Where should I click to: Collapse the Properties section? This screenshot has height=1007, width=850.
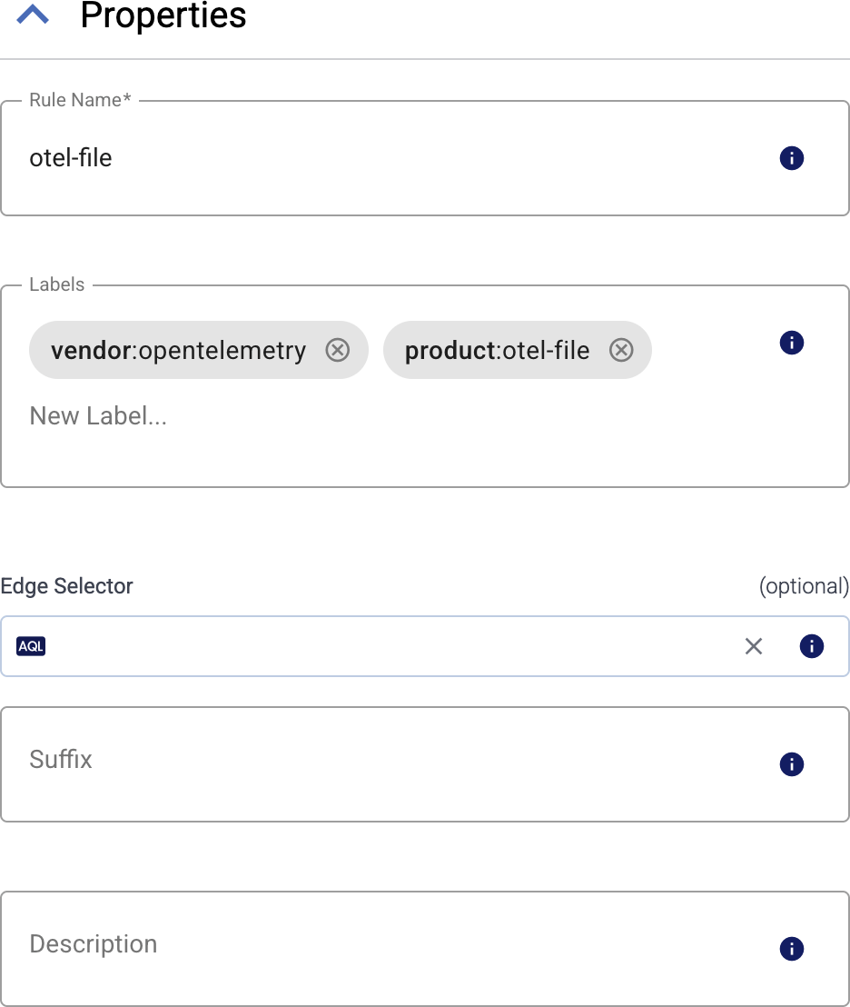(x=34, y=15)
